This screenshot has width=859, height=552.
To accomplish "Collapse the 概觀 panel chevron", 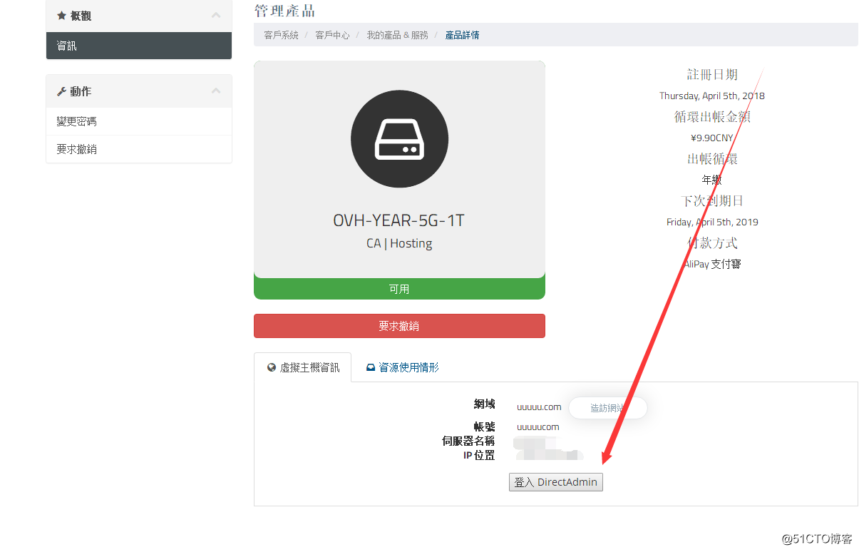I will pos(216,15).
